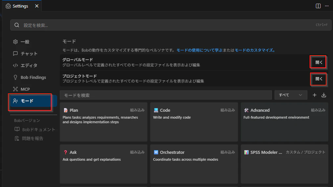
Task: Click the Ask mode question mark icon
Action: 65,152
